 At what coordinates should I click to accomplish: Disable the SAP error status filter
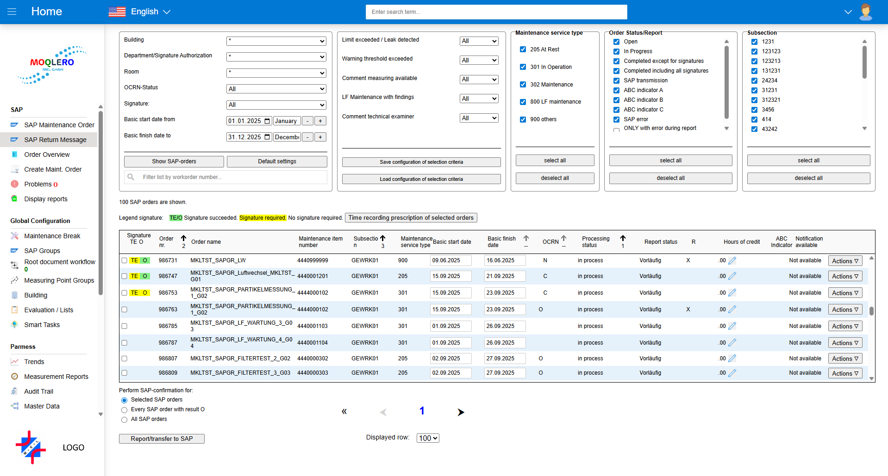click(616, 119)
